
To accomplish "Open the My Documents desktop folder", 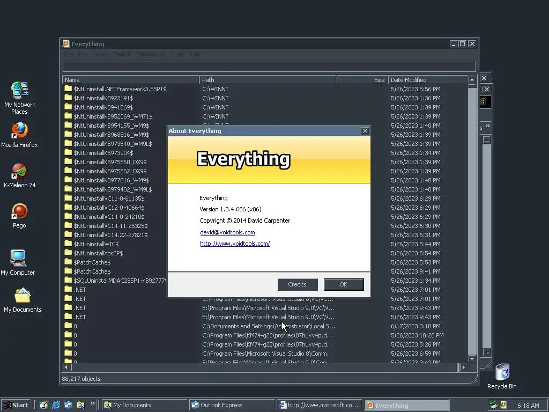I will (x=23, y=300).
